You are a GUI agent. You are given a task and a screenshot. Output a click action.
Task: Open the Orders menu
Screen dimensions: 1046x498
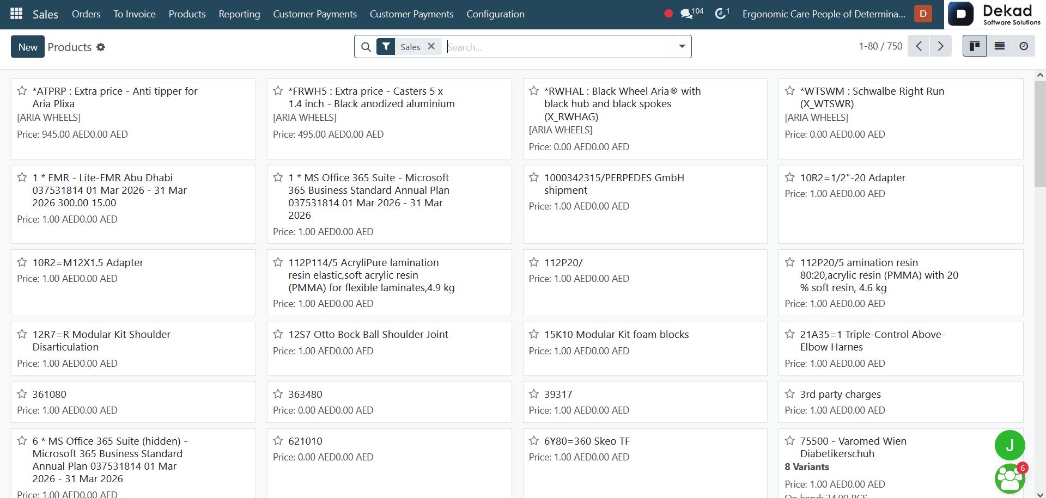pyautogui.click(x=86, y=14)
